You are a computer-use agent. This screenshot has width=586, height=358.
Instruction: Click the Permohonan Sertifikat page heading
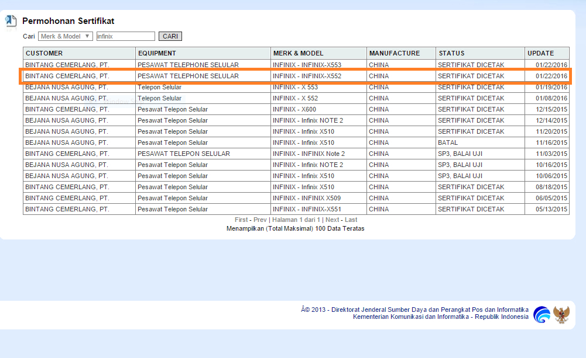[x=68, y=21]
